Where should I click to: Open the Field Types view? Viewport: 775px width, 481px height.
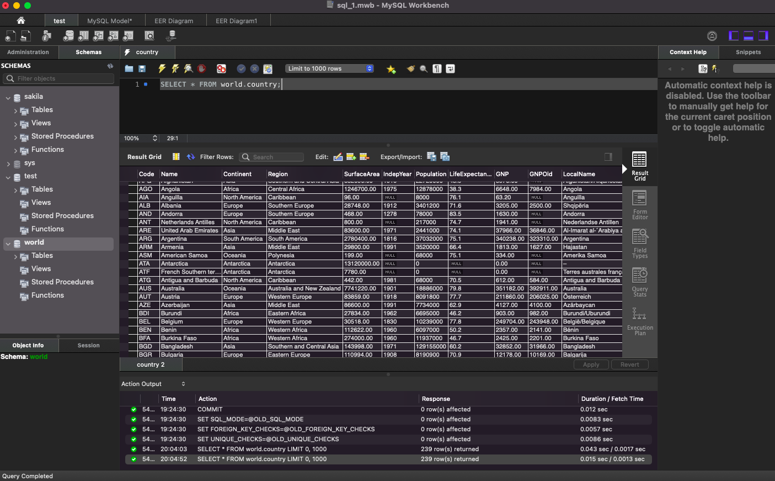[640, 244]
